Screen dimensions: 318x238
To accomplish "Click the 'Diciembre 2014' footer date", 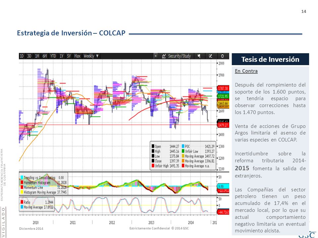I will (31, 228).
